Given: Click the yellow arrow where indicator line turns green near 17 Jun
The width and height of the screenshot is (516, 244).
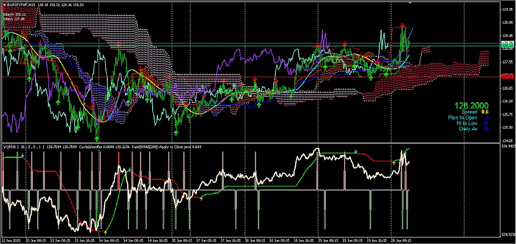Looking at the screenshot, I should 201,199.
